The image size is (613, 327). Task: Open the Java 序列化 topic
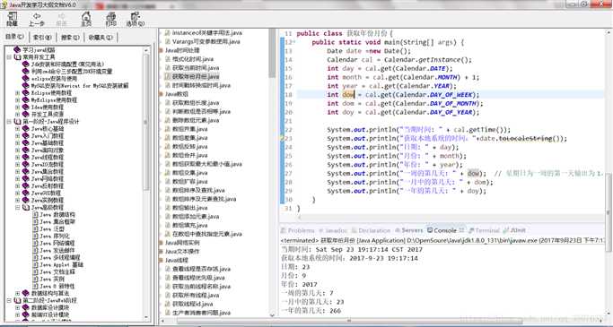coord(55,237)
